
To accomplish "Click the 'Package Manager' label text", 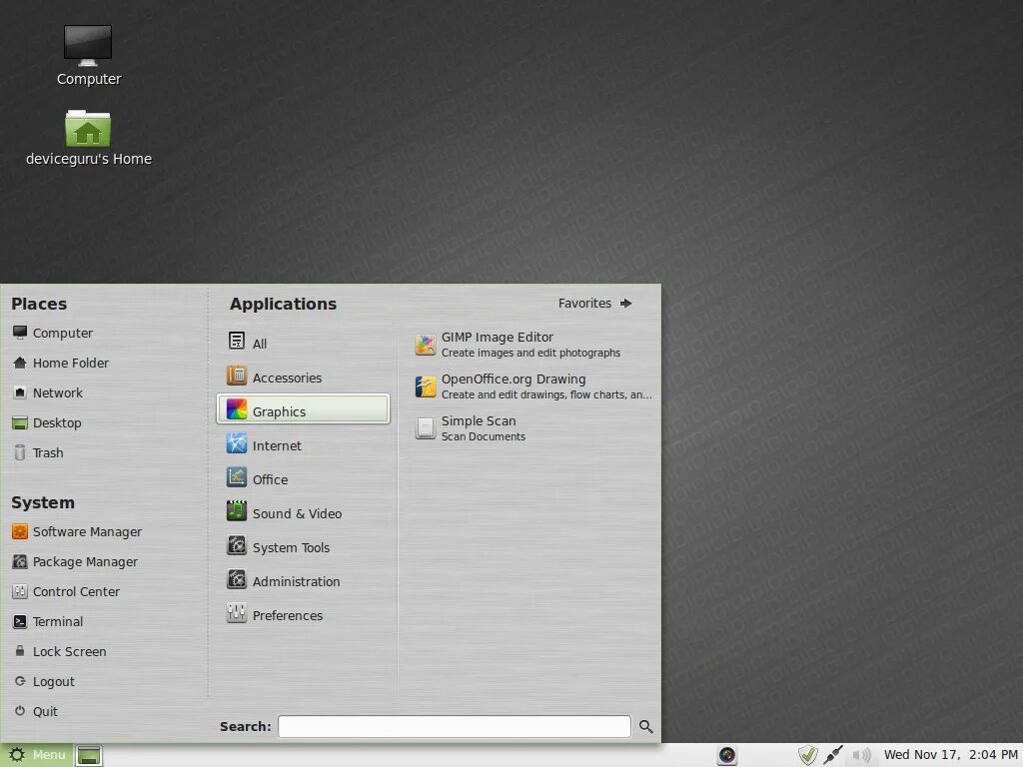I will (x=86, y=561).
